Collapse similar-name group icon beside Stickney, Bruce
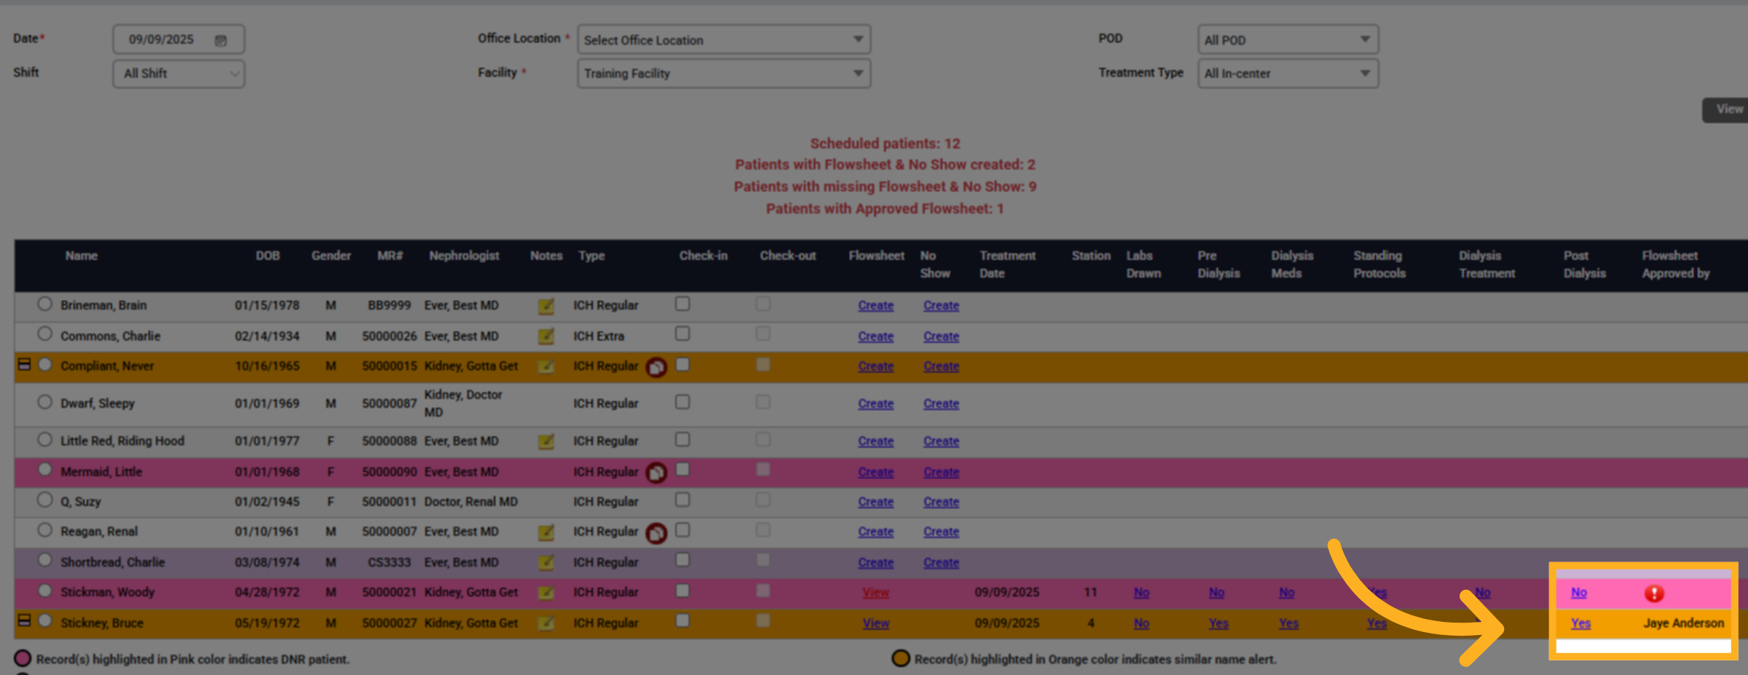This screenshot has width=1748, height=675. click(x=24, y=620)
